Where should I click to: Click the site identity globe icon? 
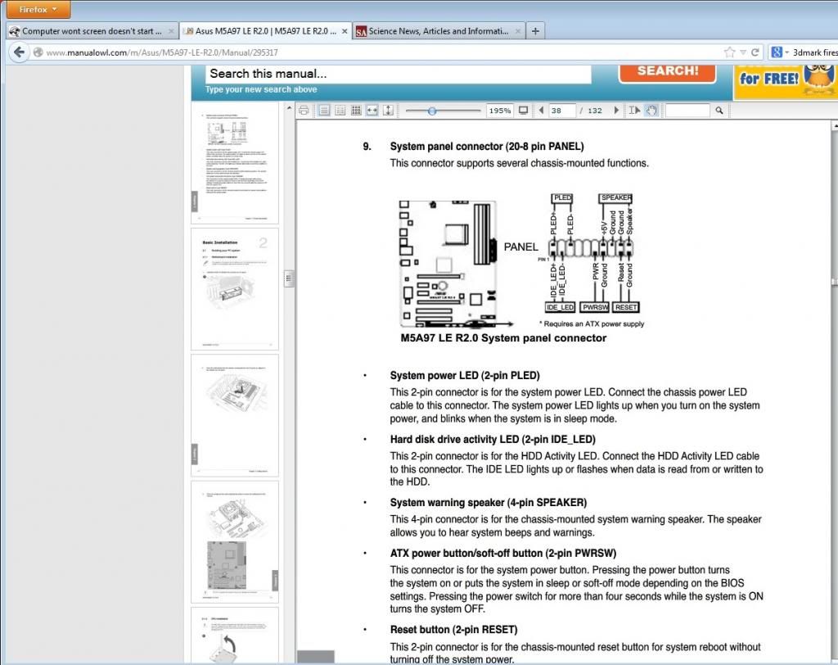tap(38, 52)
